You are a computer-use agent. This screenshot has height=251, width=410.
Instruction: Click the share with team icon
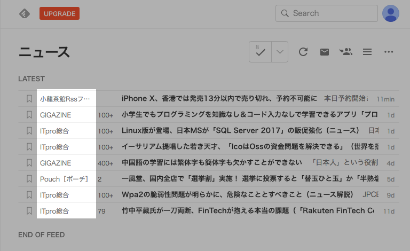coord(346,51)
